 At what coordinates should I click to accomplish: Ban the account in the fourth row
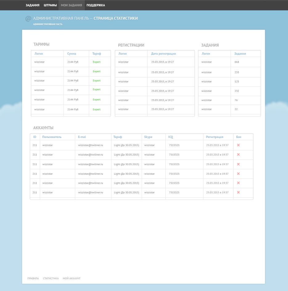click(238, 174)
